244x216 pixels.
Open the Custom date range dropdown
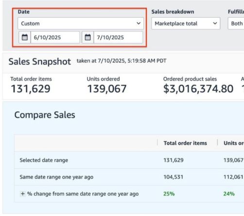pos(81,23)
